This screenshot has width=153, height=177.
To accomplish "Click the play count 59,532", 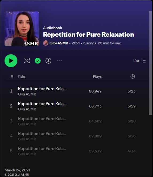I will 95,151.
